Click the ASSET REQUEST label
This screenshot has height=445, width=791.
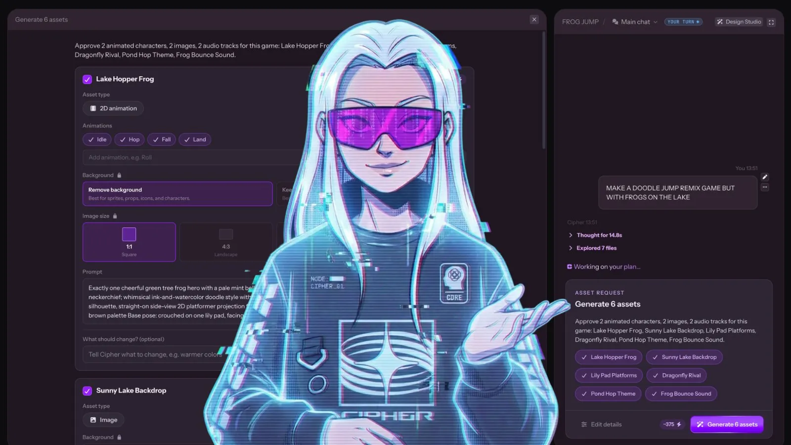(600, 293)
